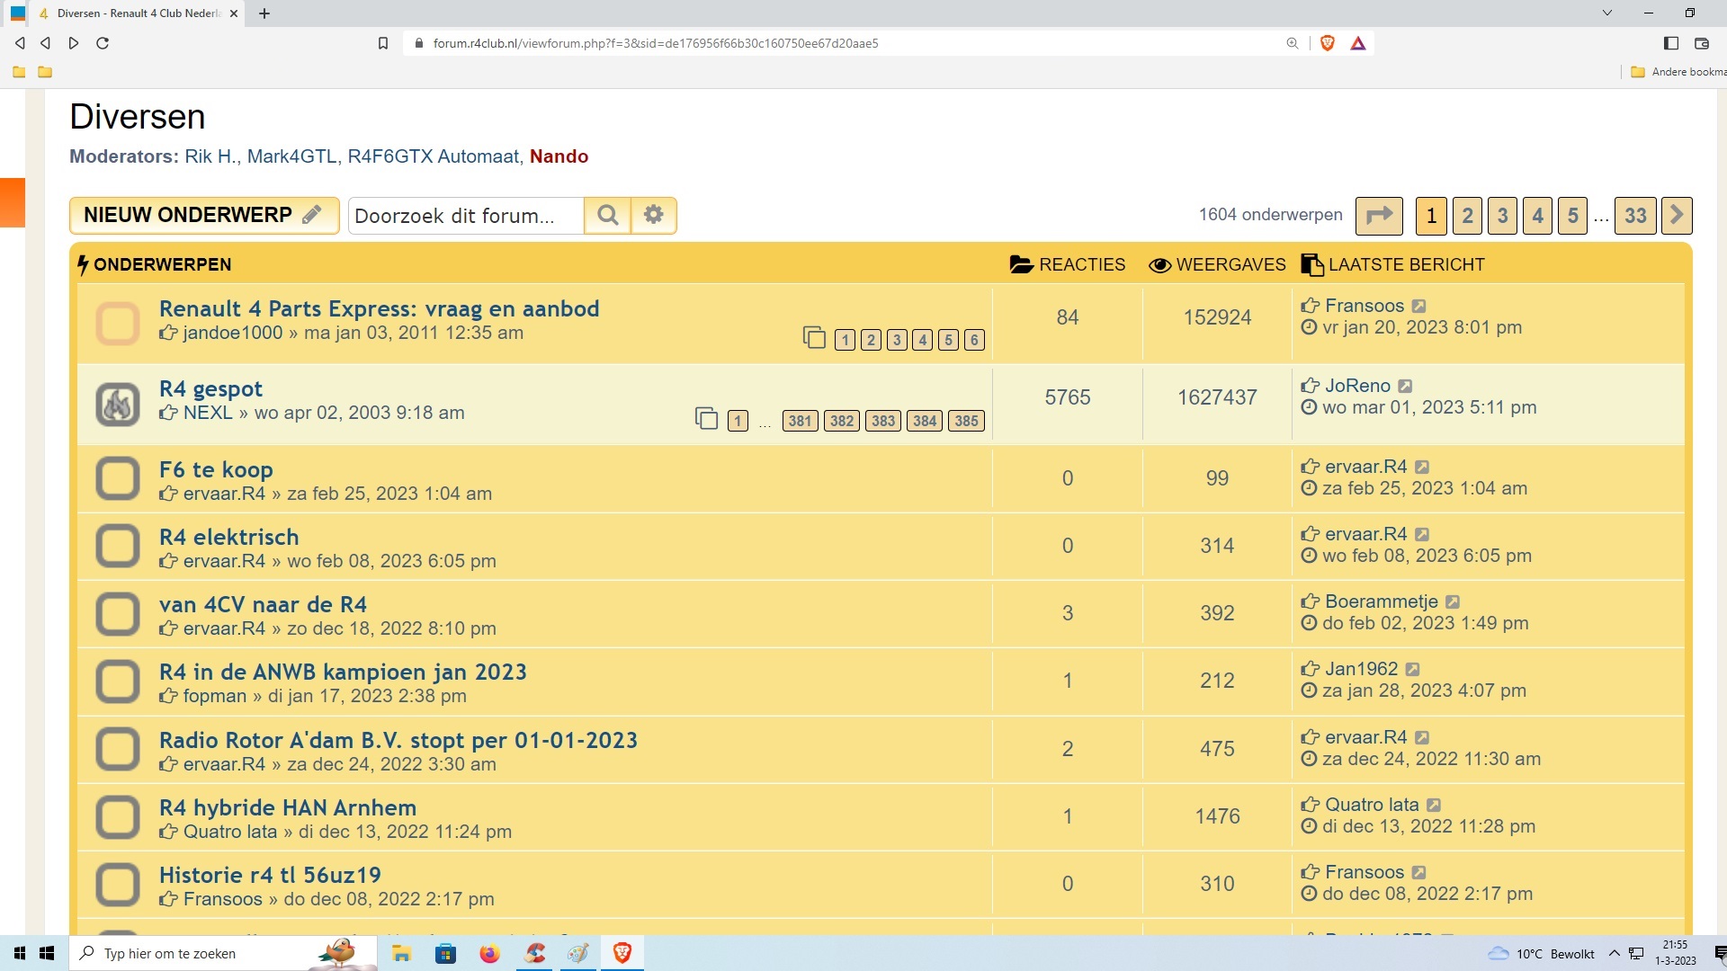Screen dimensions: 1727x971
Task: Click in the Doorzoek dit forum field
Action: [x=465, y=216]
